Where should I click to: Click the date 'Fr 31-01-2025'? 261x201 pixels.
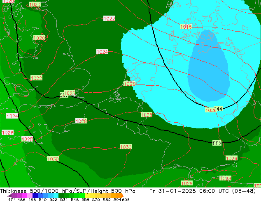point(172,191)
